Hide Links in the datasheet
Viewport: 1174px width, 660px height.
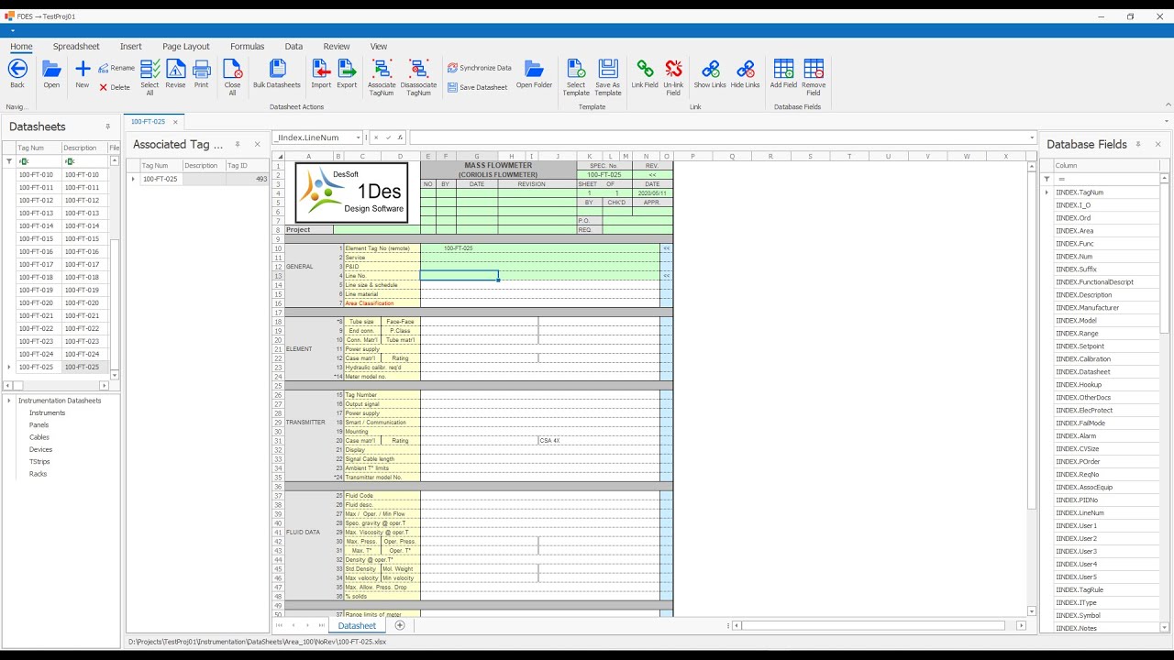[x=745, y=73]
